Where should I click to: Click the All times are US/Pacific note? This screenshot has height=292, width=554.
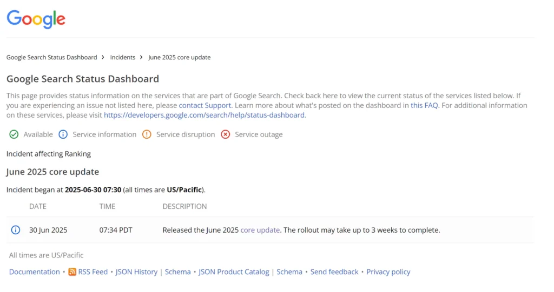coord(47,255)
